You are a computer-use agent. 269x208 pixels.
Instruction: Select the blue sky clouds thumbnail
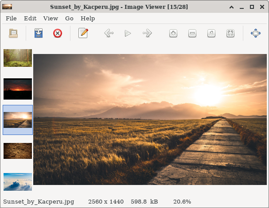tap(18, 181)
